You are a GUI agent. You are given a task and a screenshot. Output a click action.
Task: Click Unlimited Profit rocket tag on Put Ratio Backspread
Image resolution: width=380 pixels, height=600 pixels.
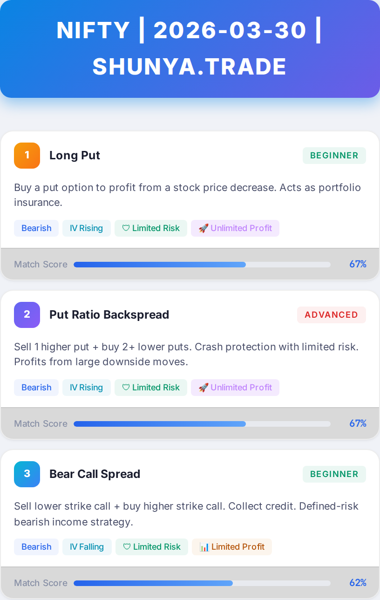(x=235, y=388)
